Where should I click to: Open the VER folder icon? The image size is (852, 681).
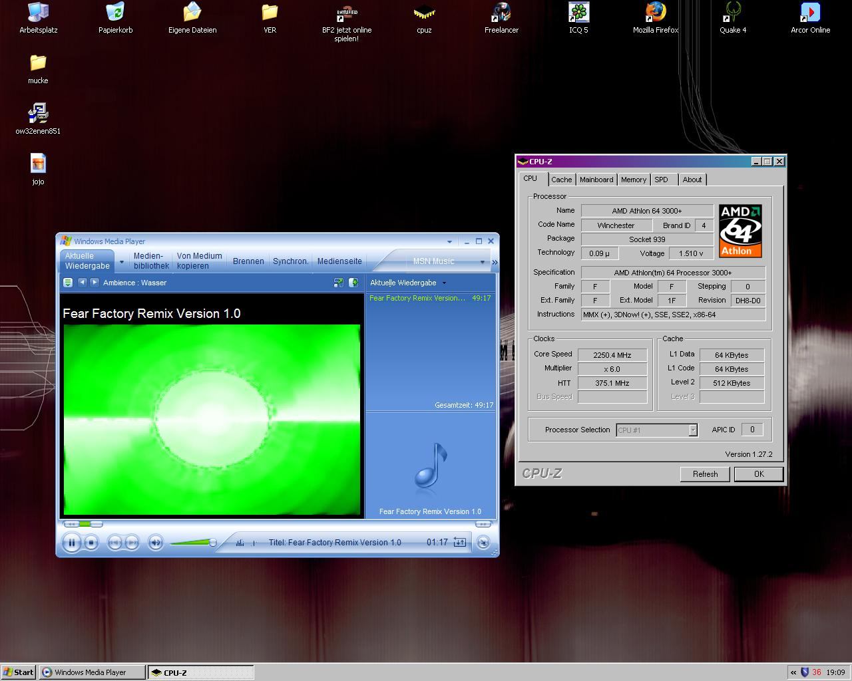tap(270, 18)
